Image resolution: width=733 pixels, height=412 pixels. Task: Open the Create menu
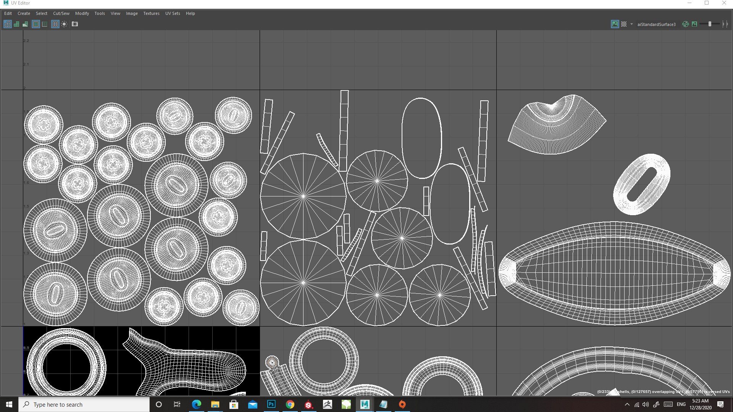(x=24, y=13)
